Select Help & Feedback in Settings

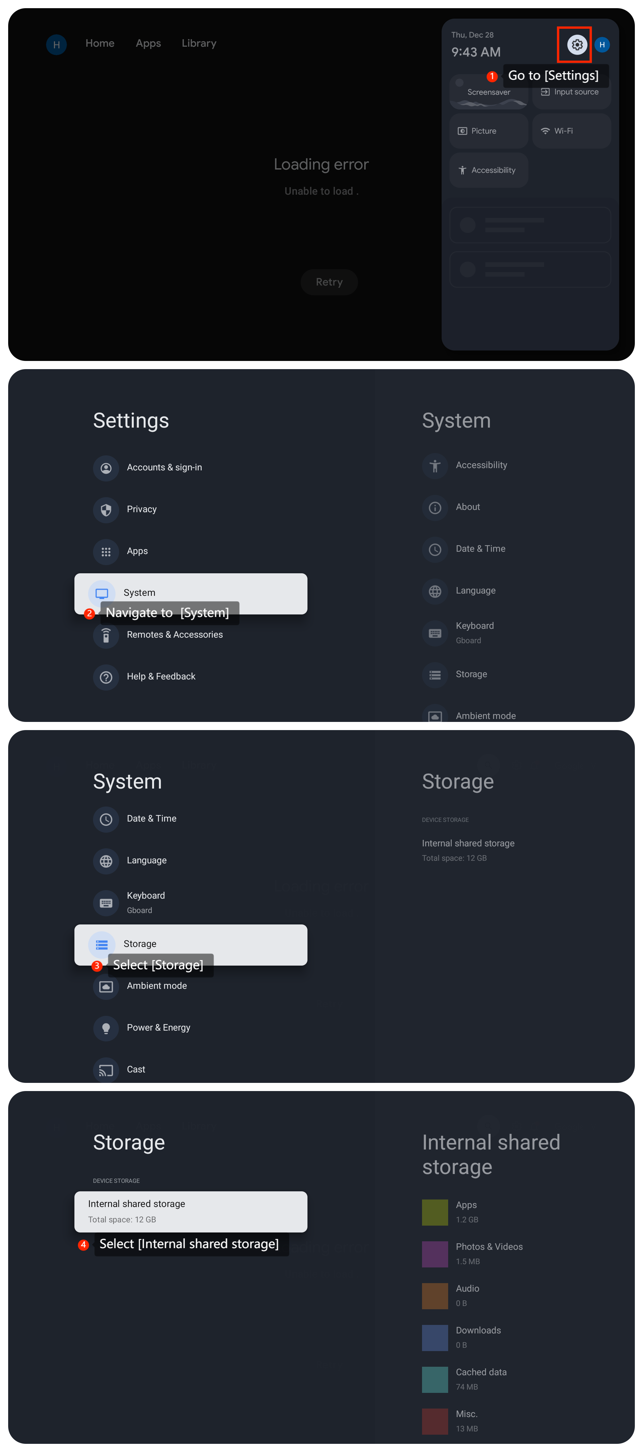161,677
